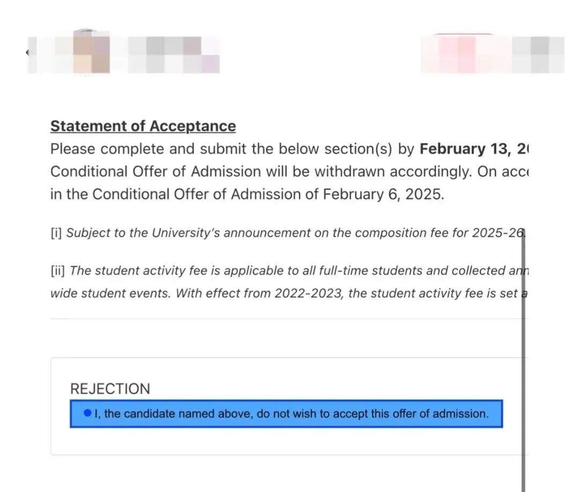The width and height of the screenshot is (579, 492).
Task: Click the bold 'February 13' deadline text
Action: 467,149
